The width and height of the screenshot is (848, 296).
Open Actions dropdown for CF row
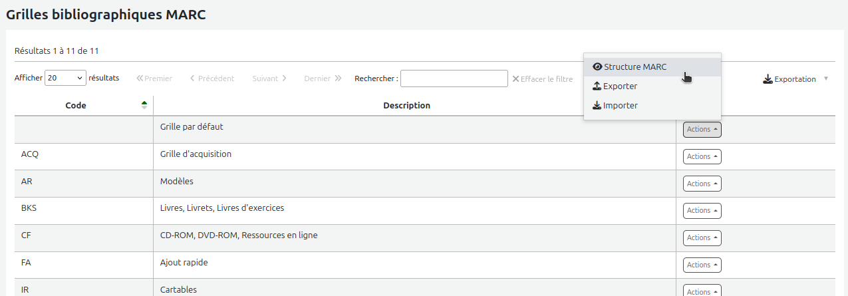(702, 238)
